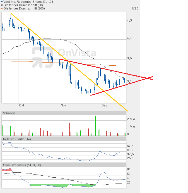The height and width of the screenshot is (193, 188).
Task: Click the 3,5 price axis label
Action: pos(129,58)
